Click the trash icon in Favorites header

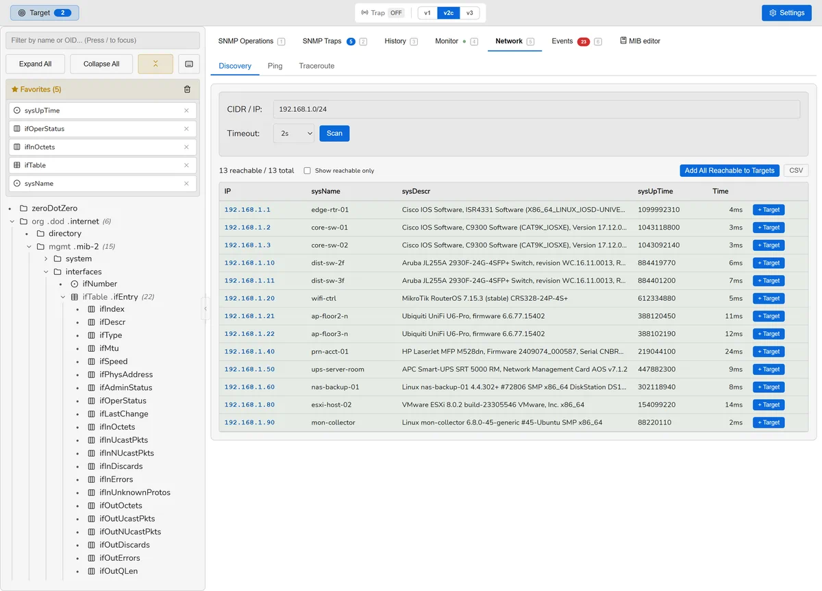tap(188, 89)
